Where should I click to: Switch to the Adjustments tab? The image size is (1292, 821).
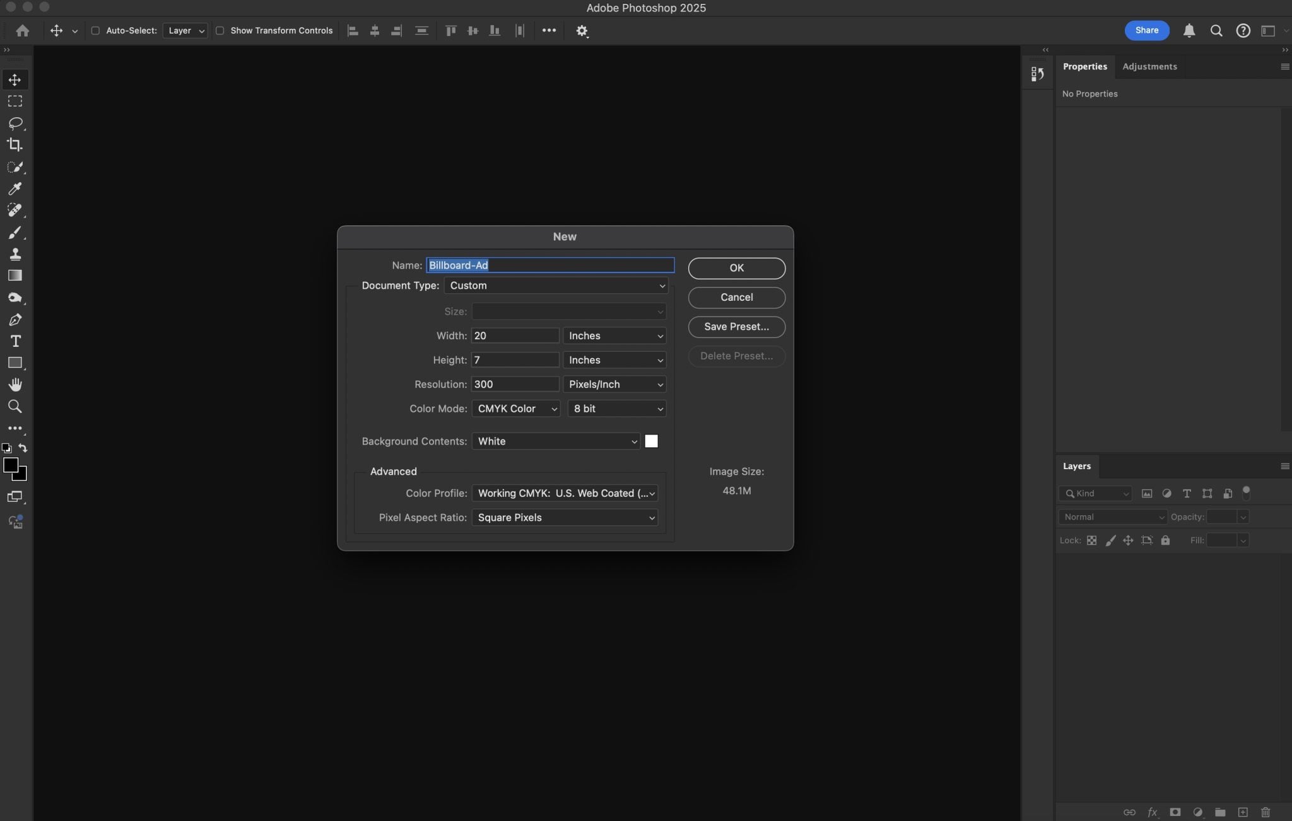click(1149, 67)
